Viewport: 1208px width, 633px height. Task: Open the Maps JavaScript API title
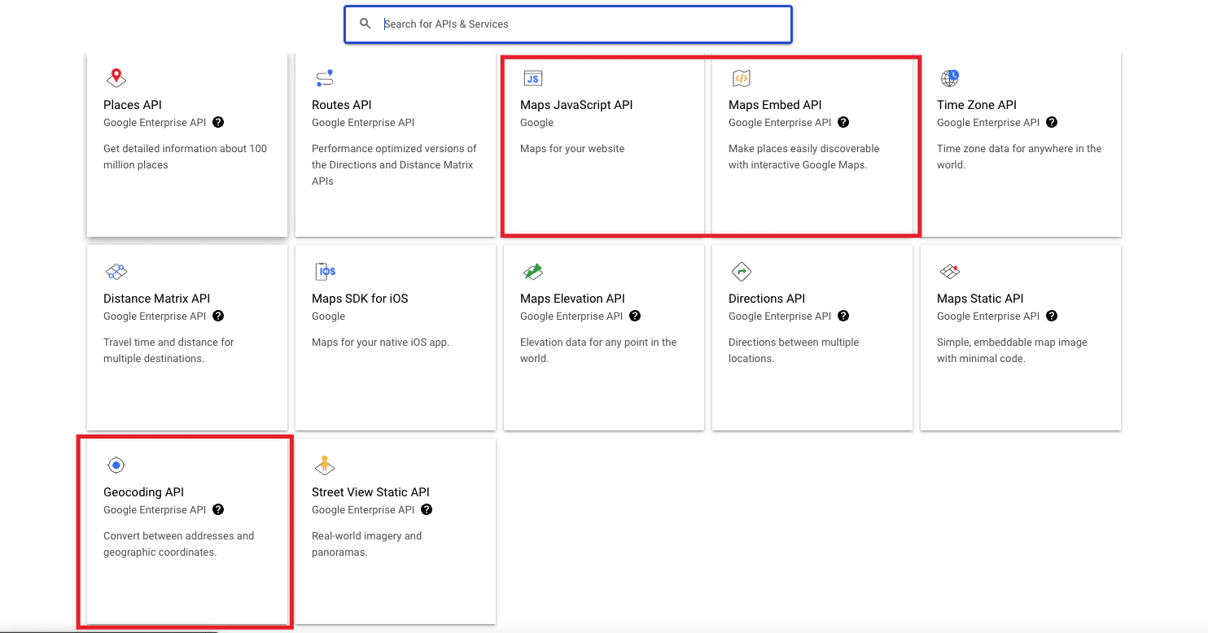[576, 105]
